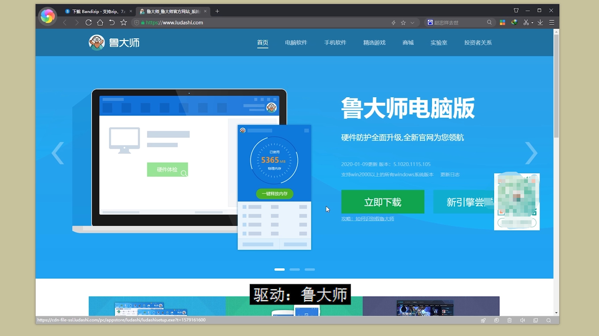The width and height of the screenshot is (599, 336).
Task: Click the blurred QR code floating card
Action: click(x=517, y=202)
